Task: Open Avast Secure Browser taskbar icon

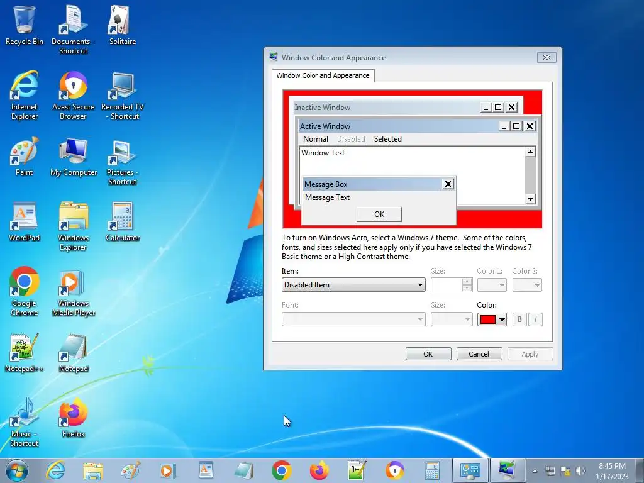Action: 395,470
